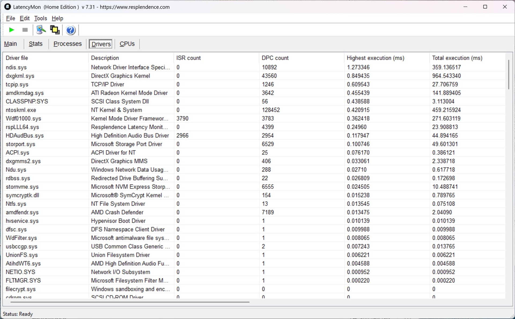The width and height of the screenshot is (515, 319).
Task: Click the vertical scrollbar thumb of the driver list
Action: pyautogui.click(x=509, y=75)
